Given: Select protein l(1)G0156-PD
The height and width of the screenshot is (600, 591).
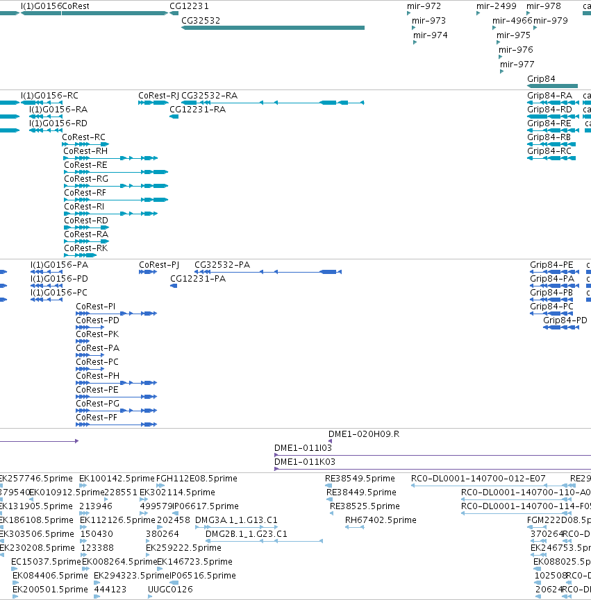Looking at the screenshot, I should click(x=47, y=286).
